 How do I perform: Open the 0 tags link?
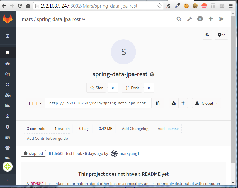coord(84,129)
